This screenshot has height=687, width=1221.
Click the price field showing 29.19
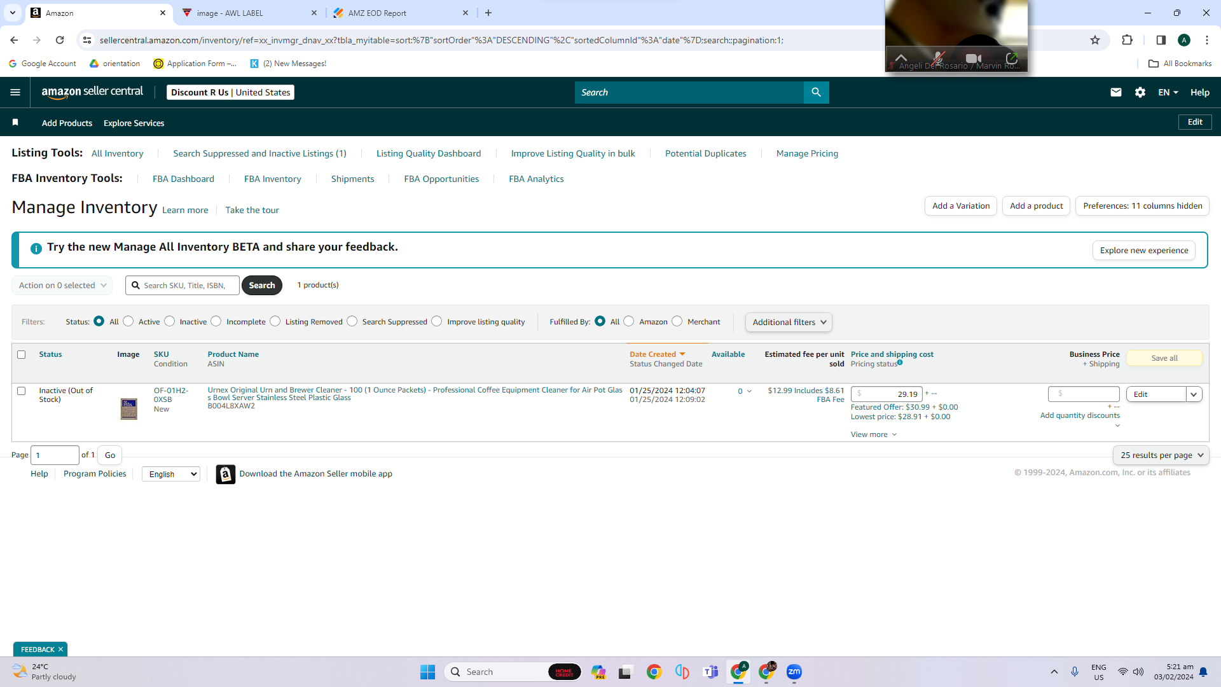pyautogui.click(x=886, y=394)
